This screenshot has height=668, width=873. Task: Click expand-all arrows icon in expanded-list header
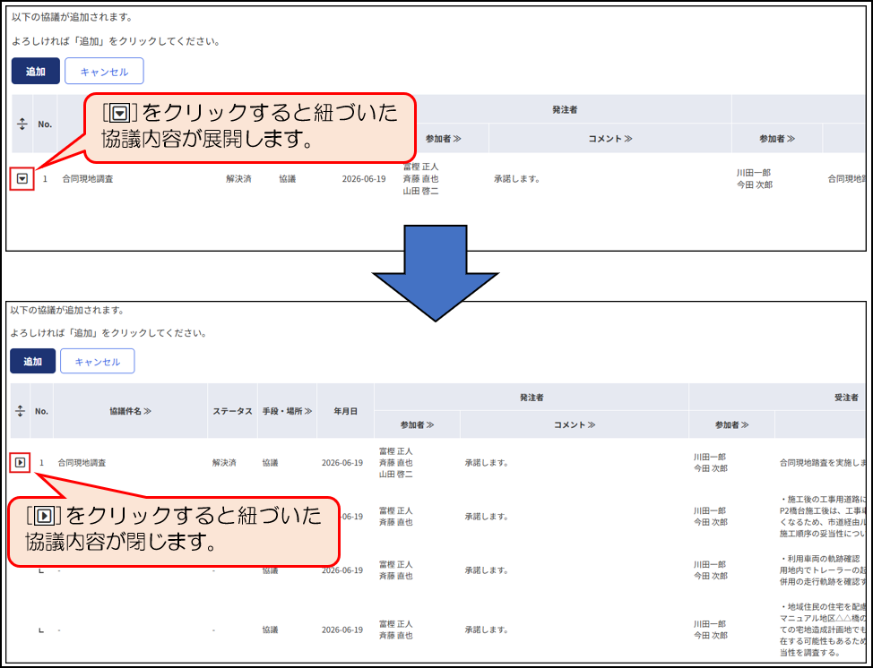[x=20, y=411]
